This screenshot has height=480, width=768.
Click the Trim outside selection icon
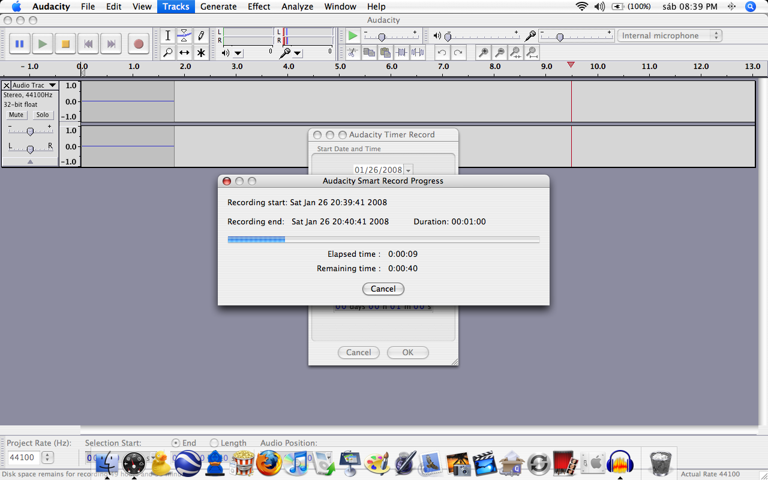click(401, 53)
